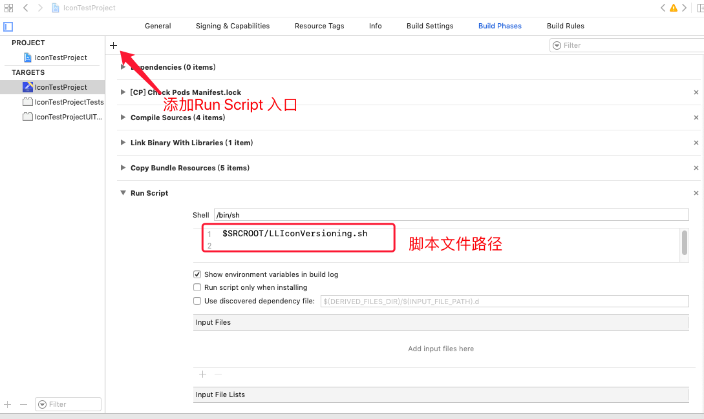Viewport: 704px width, 419px height.
Task: Open the Info tab
Action: (376, 26)
